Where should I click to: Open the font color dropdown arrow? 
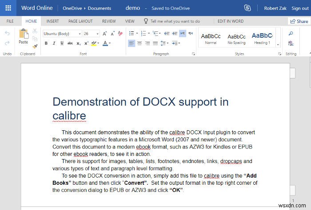click(110, 43)
